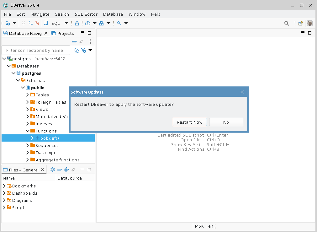Image resolution: width=317 pixels, height=232 pixels.
Task: Click the Open Perspective icon
Action: click(x=301, y=23)
